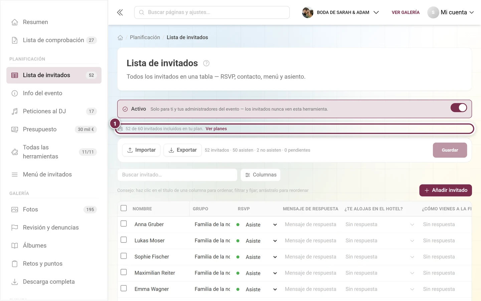Viewport: 481px width, 301px height.
Task: Click the Menú de invitados lines icon
Action: 15,175
